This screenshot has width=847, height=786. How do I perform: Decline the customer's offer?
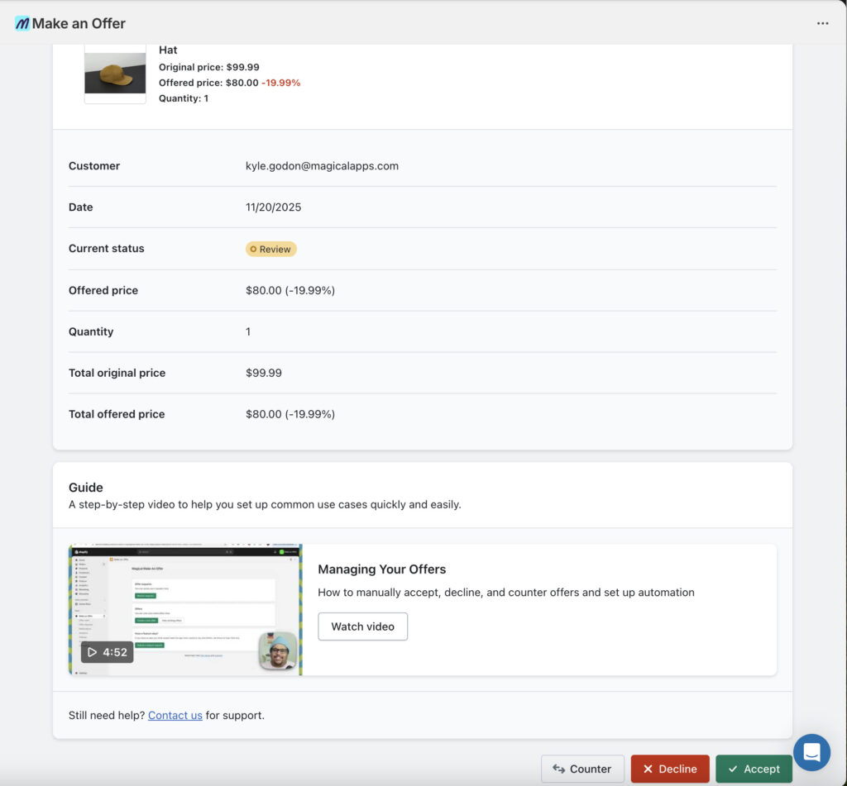pyautogui.click(x=669, y=768)
